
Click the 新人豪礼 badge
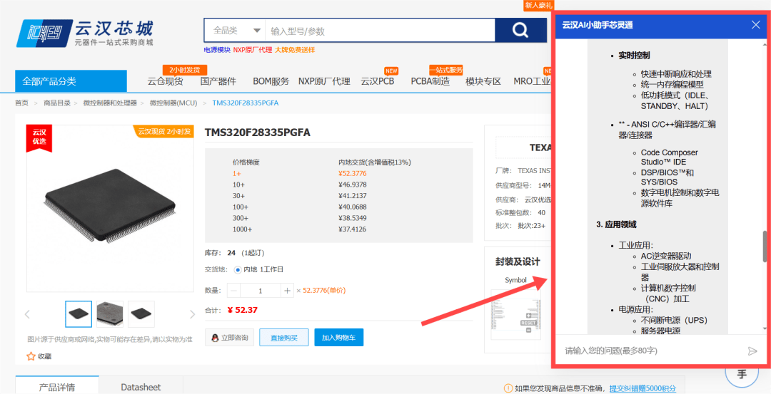point(538,6)
